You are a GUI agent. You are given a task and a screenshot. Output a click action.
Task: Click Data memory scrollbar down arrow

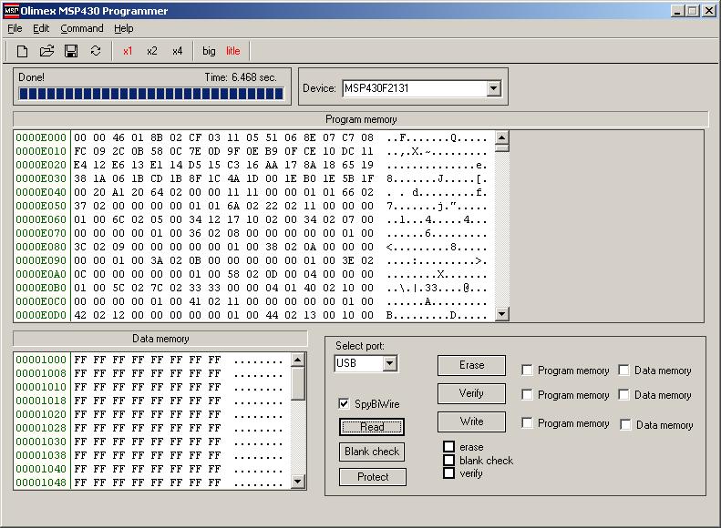click(x=298, y=482)
